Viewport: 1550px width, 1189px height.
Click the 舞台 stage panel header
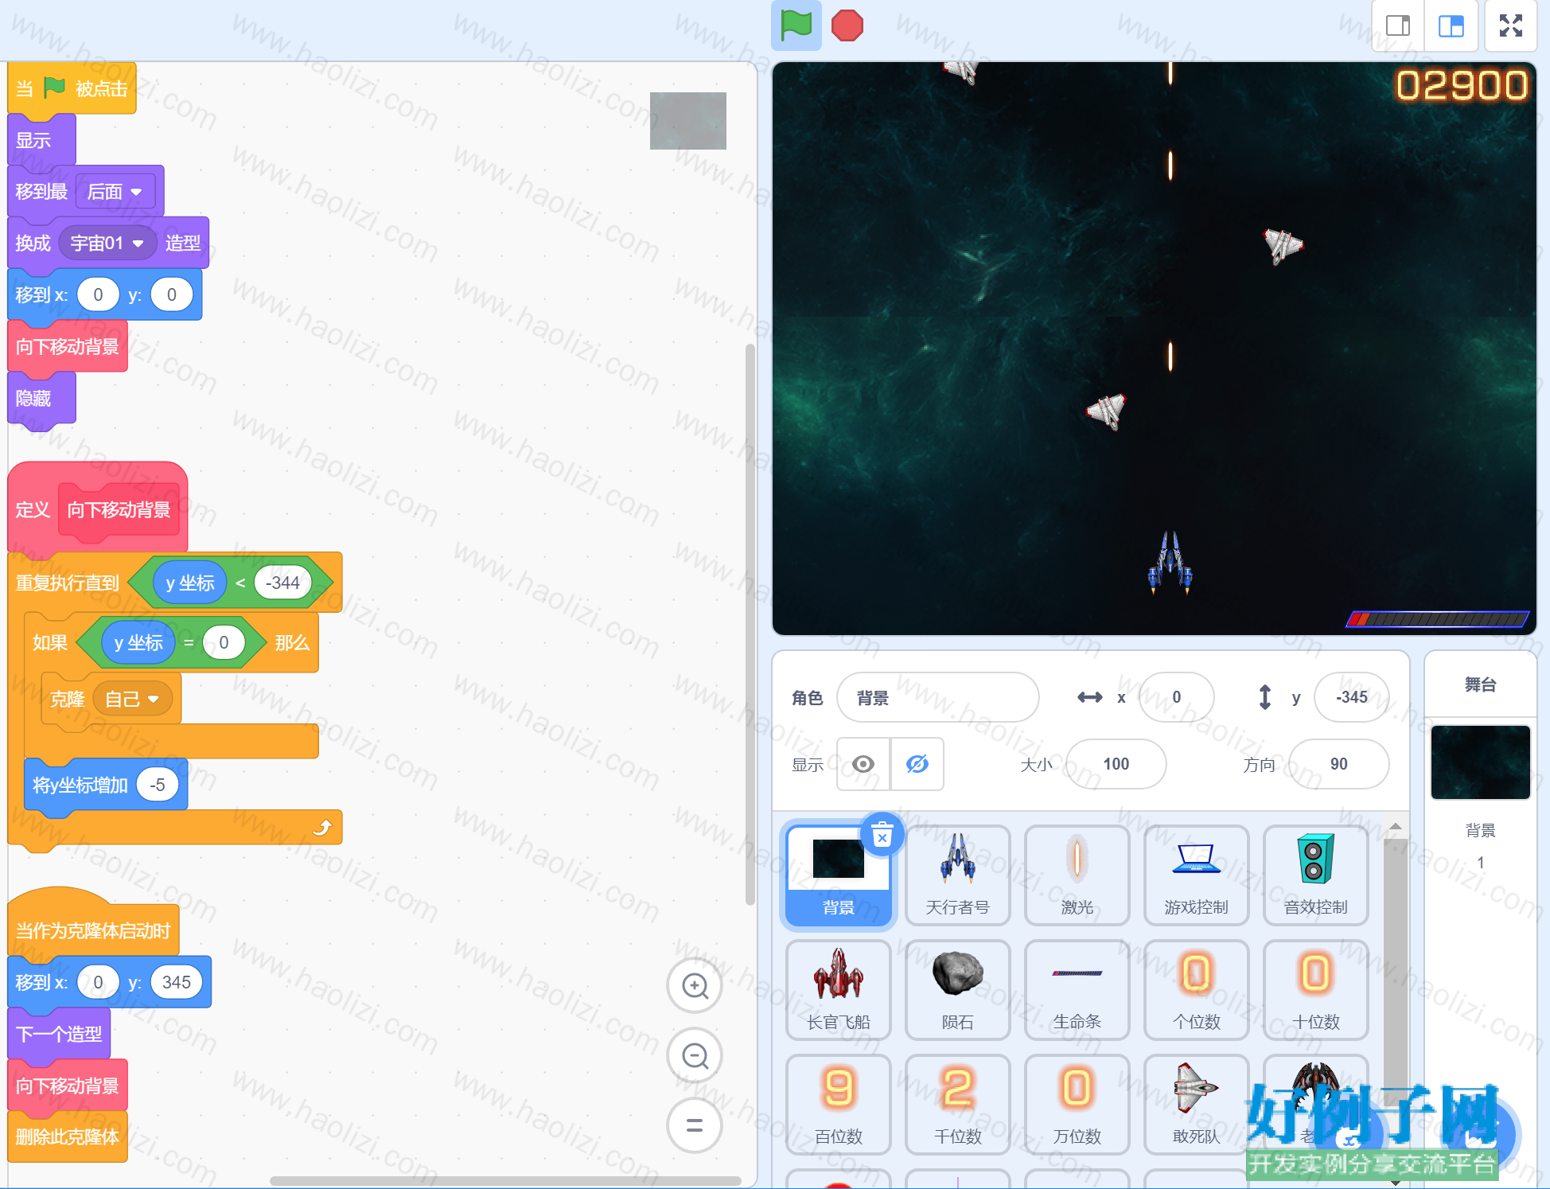point(1480,684)
